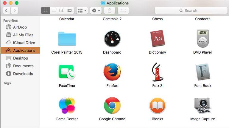Switch to column view in toolbar
This screenshot has height=128, width=229.
(62, 10)
